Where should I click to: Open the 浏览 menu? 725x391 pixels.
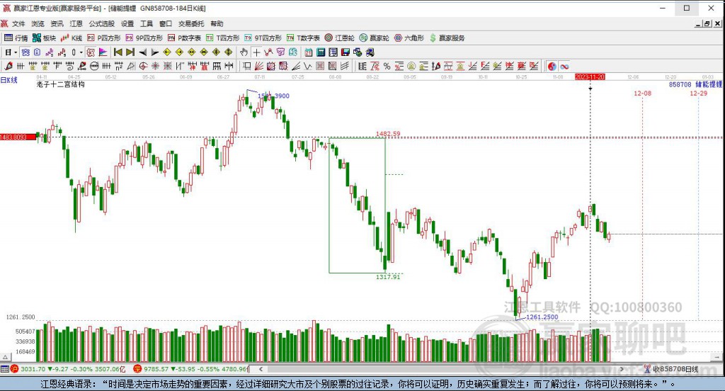[38, 23]
